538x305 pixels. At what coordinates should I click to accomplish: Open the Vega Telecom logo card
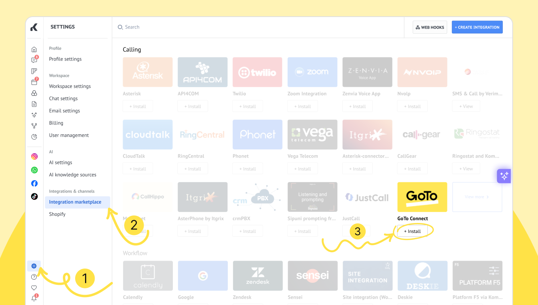pyautogui.click(x=313, y=135)
